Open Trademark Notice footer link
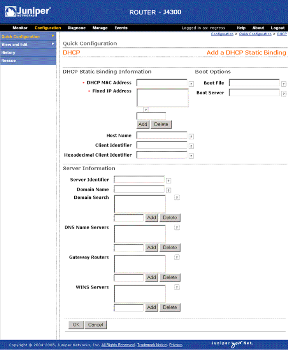Image resolution: width=288 pixels, height=350 pixels. pyautogui.click(x=152, y=345)
